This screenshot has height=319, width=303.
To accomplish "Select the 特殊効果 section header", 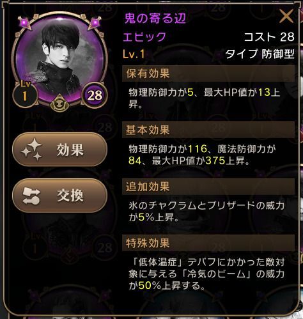I will pos(208,243).
